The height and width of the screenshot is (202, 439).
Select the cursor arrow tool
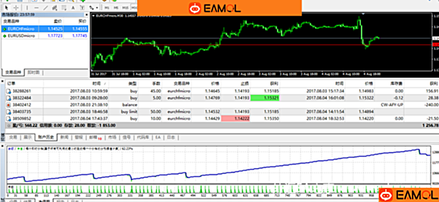[x=7, y=8]
